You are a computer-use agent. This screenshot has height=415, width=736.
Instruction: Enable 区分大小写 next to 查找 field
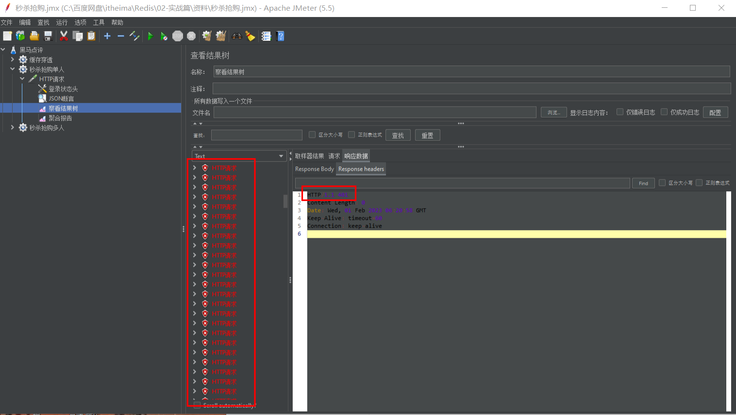click(312, 134)
